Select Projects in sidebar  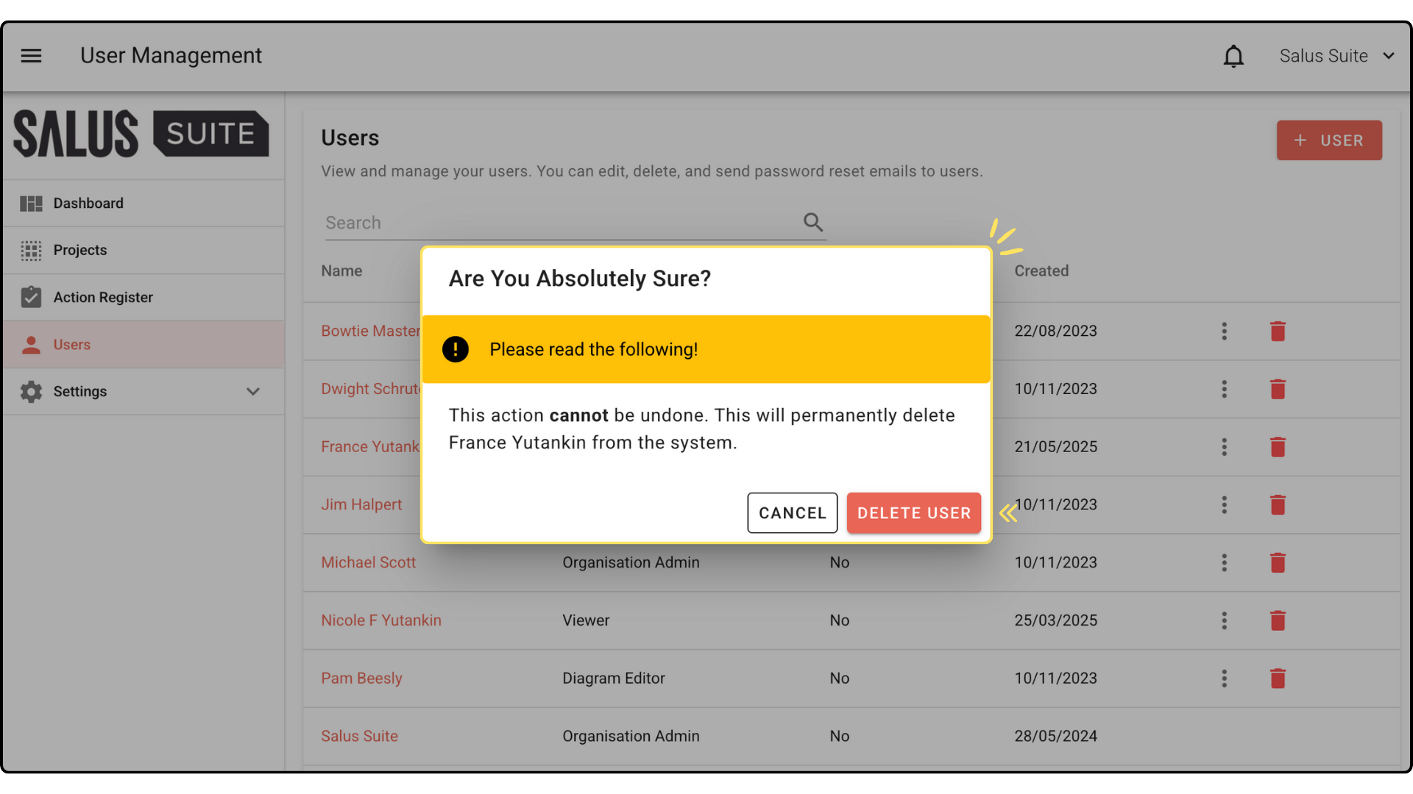click(79, 251)
